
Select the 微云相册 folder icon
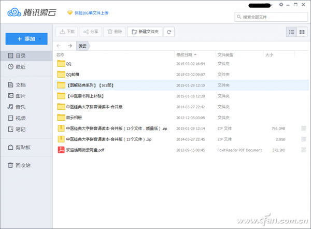(61, 118)
